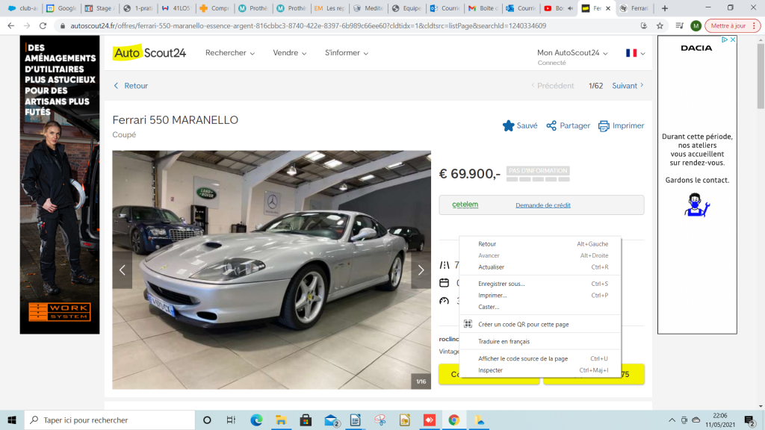765x430 pixels.
Task: Click the Imprimer printer icon
Action: [604, 125]
